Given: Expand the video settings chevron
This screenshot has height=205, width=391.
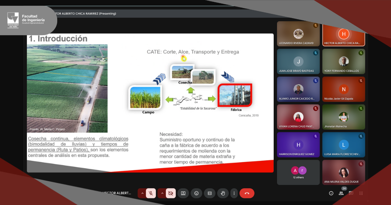Looking at the screenshot, I should tap(162, 193).
